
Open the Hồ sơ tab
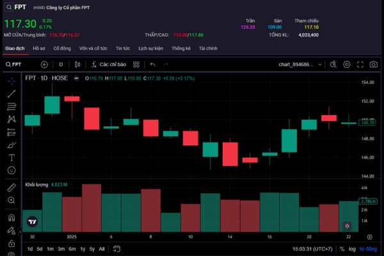[x=39, y=48]
